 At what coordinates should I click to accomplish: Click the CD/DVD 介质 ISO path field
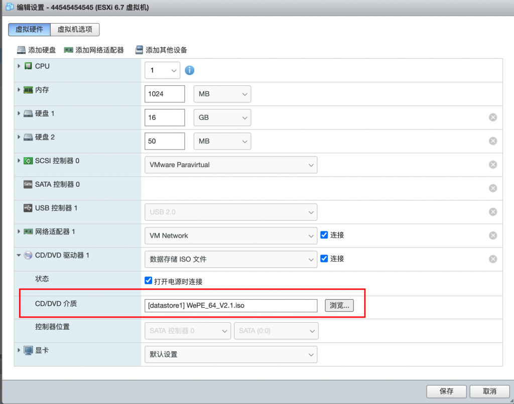coord(231,305)
